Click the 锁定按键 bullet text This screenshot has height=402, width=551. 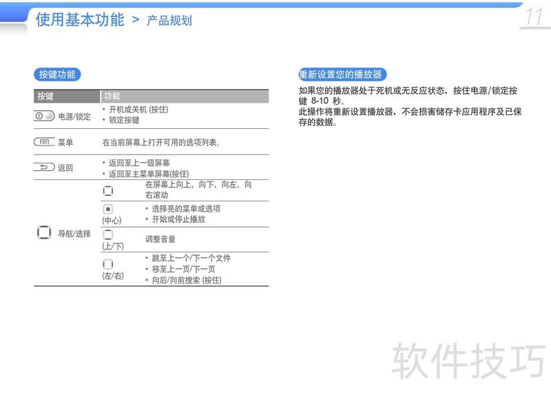[x=124, y=120]
